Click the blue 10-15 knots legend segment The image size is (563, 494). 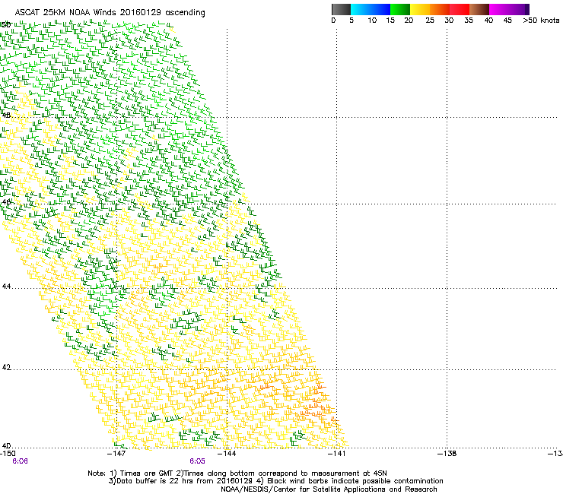click(x=380, y=9)
